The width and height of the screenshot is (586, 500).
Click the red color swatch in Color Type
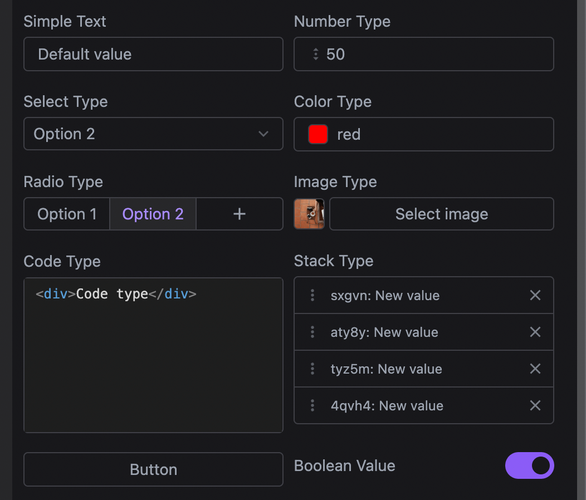318,134
